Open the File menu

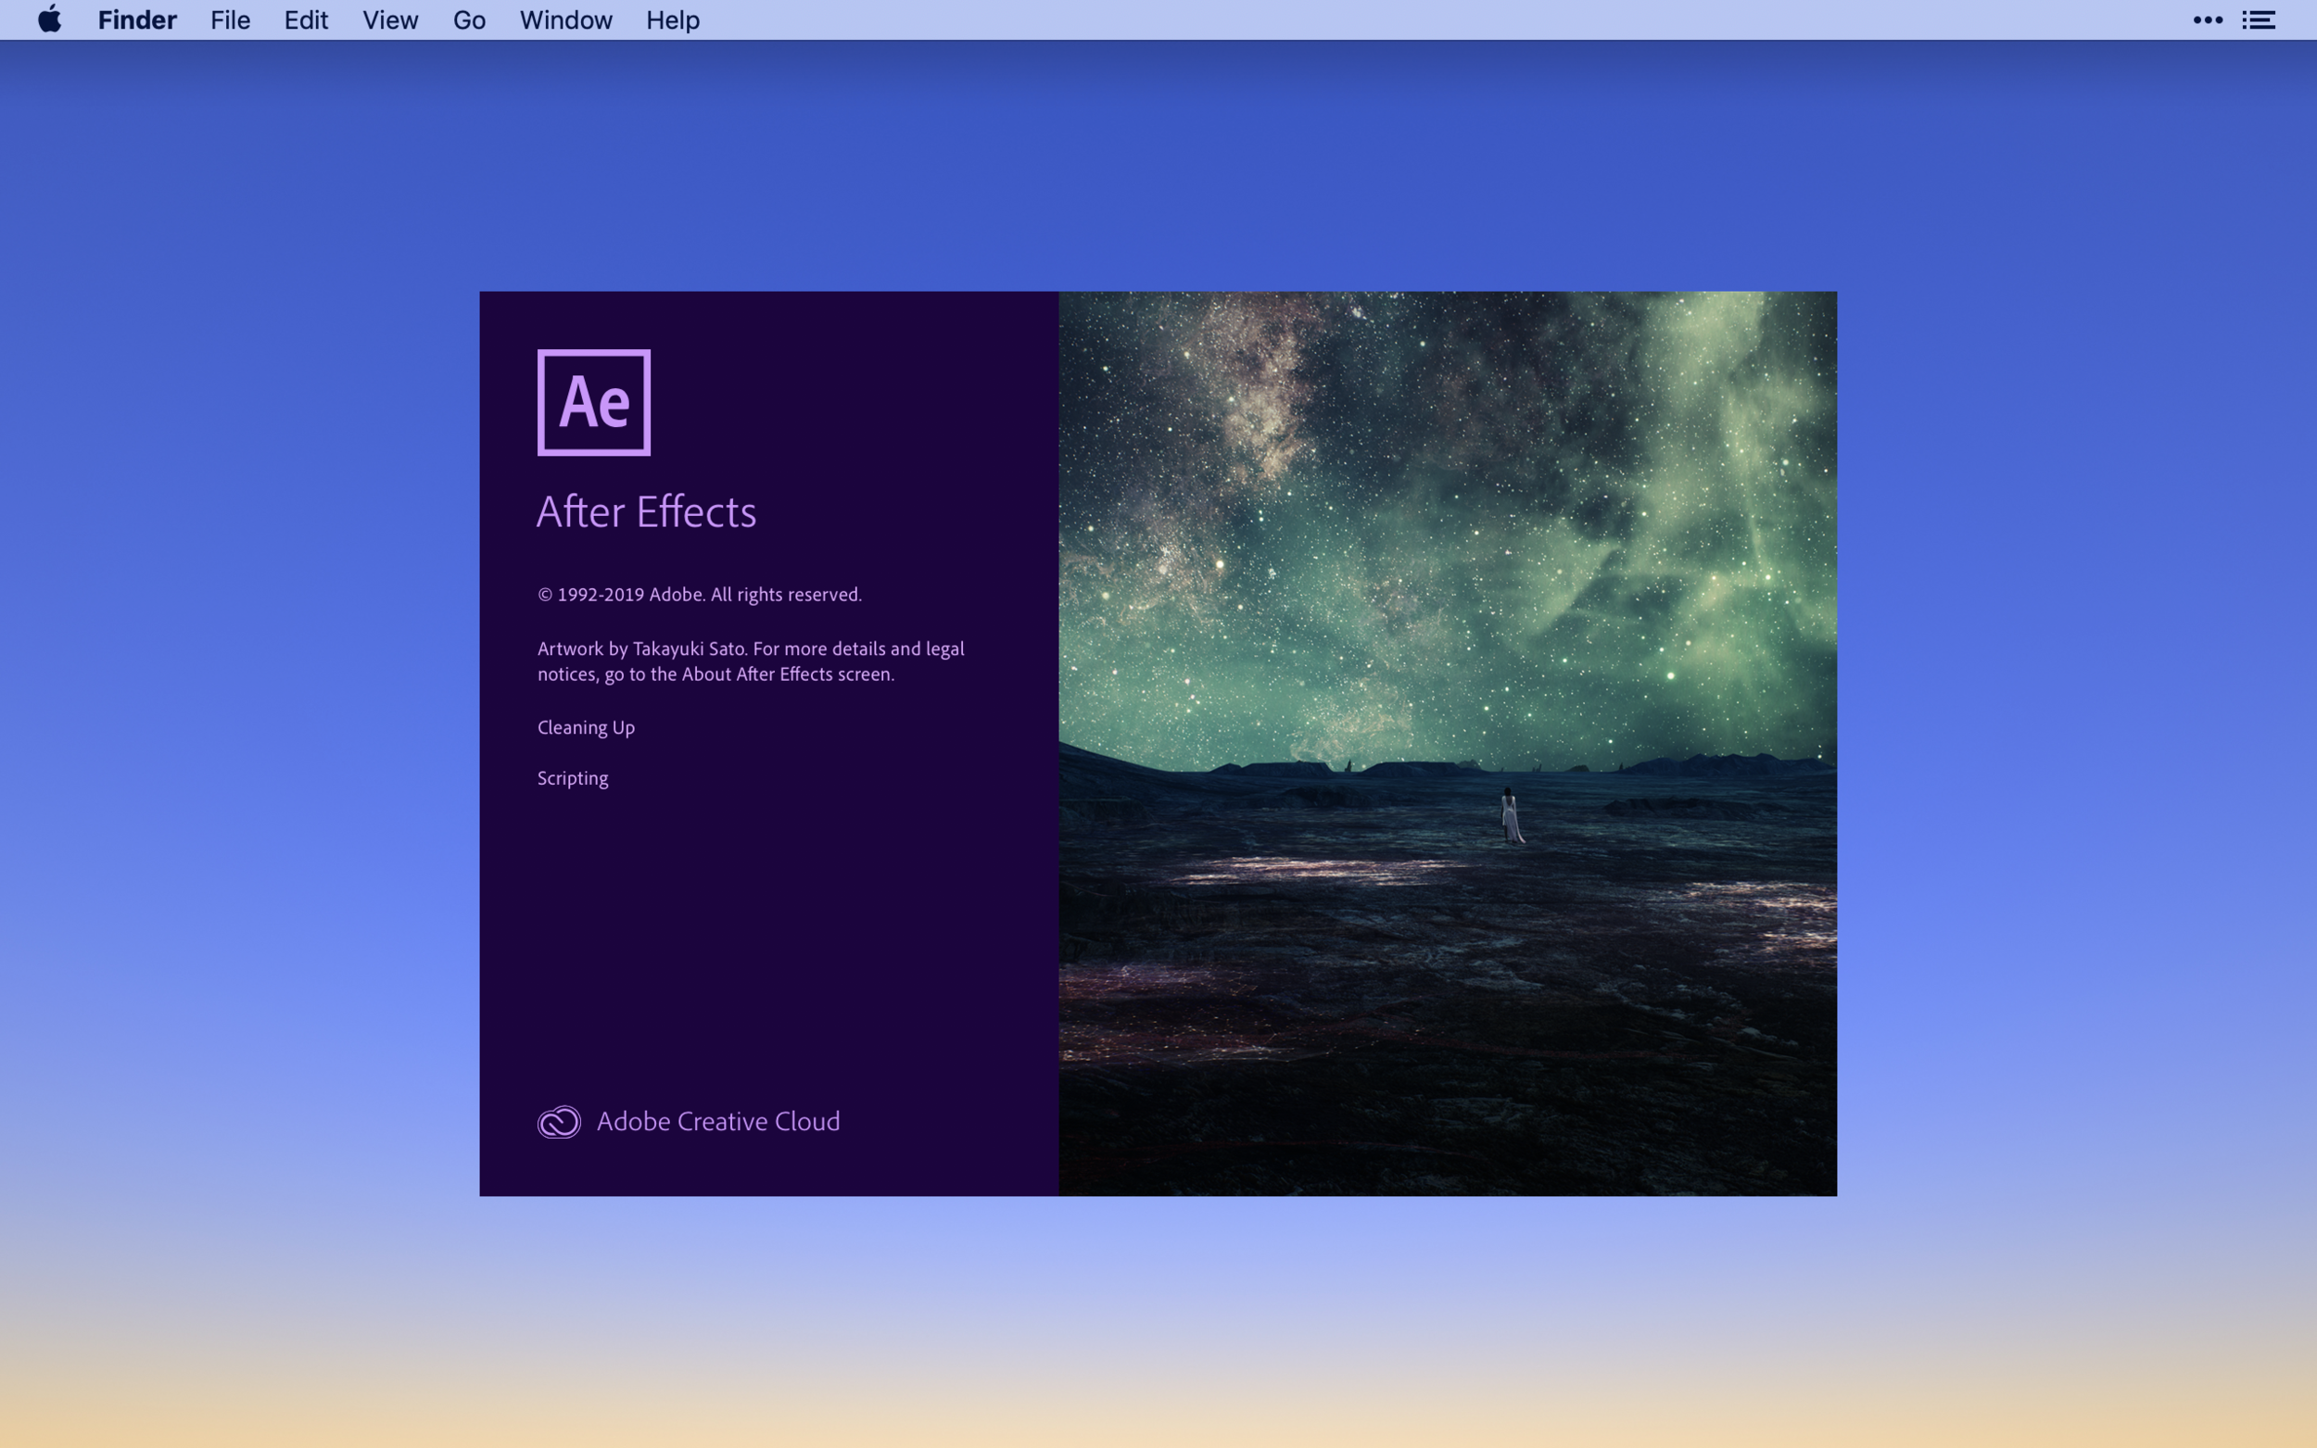230,20
